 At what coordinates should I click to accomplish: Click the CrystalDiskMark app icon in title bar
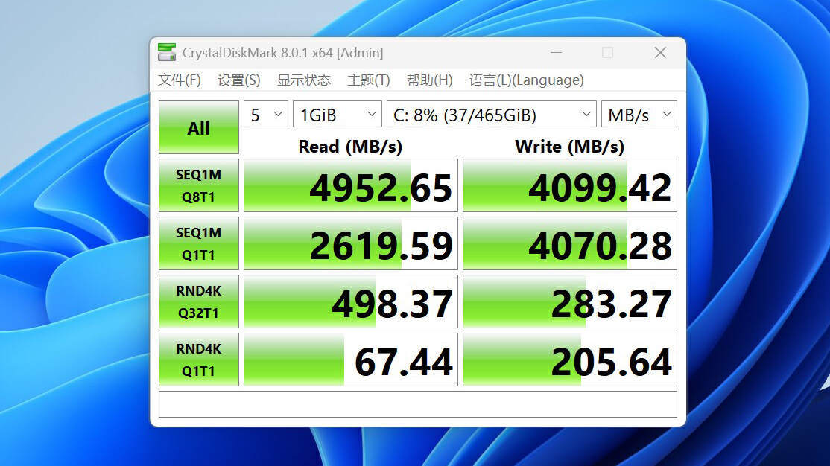click(x=167, y=52)
